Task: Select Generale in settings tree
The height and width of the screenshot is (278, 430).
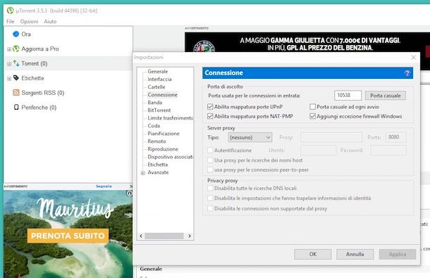Action: [x=158, y=71]
